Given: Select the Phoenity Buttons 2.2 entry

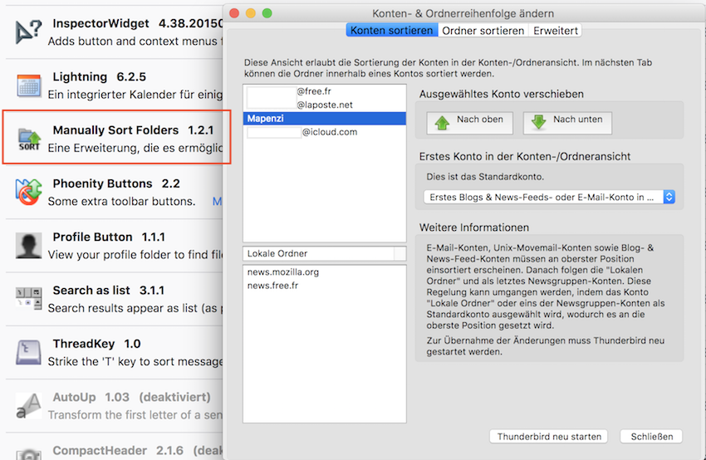Looking at the screenshot, I should coord(115,192).
